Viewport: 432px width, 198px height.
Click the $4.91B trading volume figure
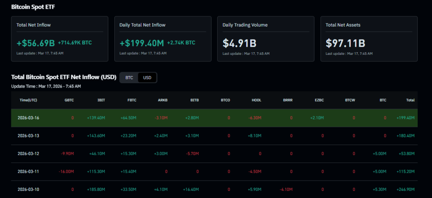tap(240, 43)
